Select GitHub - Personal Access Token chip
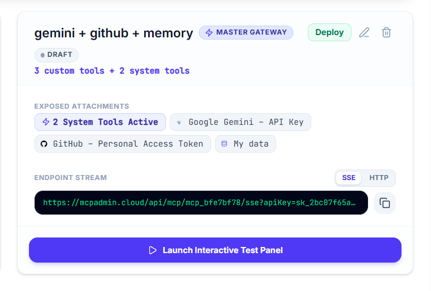 click(123, 144)
